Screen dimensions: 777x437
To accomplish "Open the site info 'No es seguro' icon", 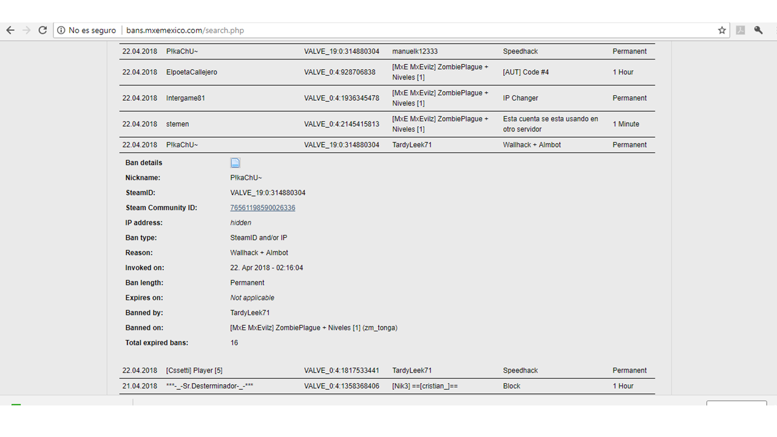I will point(61,30).
